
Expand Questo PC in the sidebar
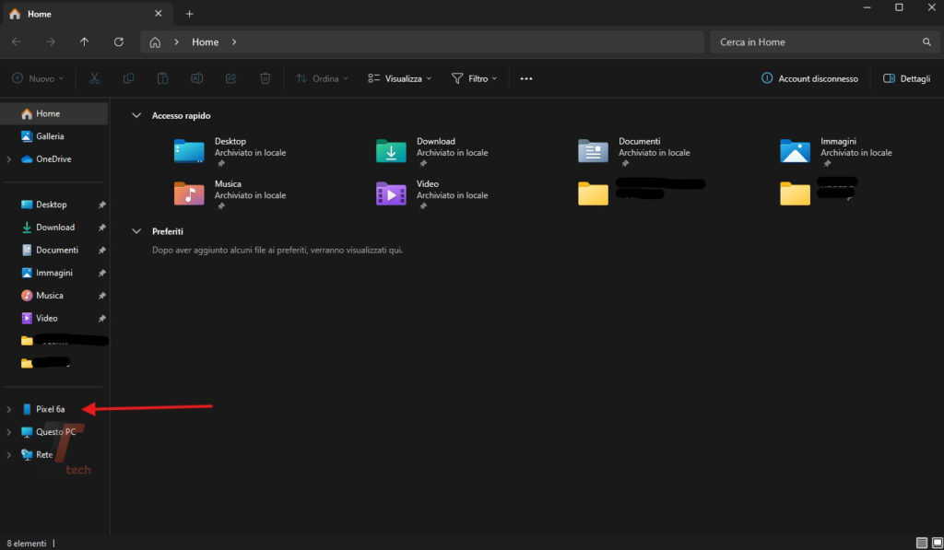tap(9, 431)
